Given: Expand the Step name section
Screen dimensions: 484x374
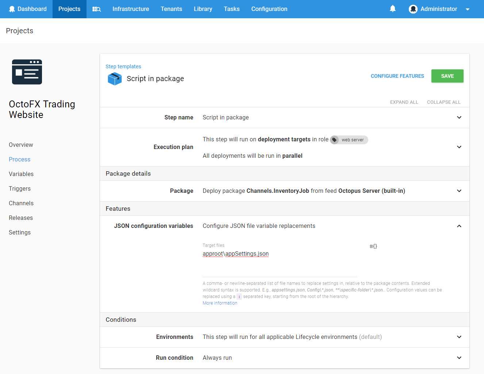Looking at the screenshot, I should (x=459, y=117).
